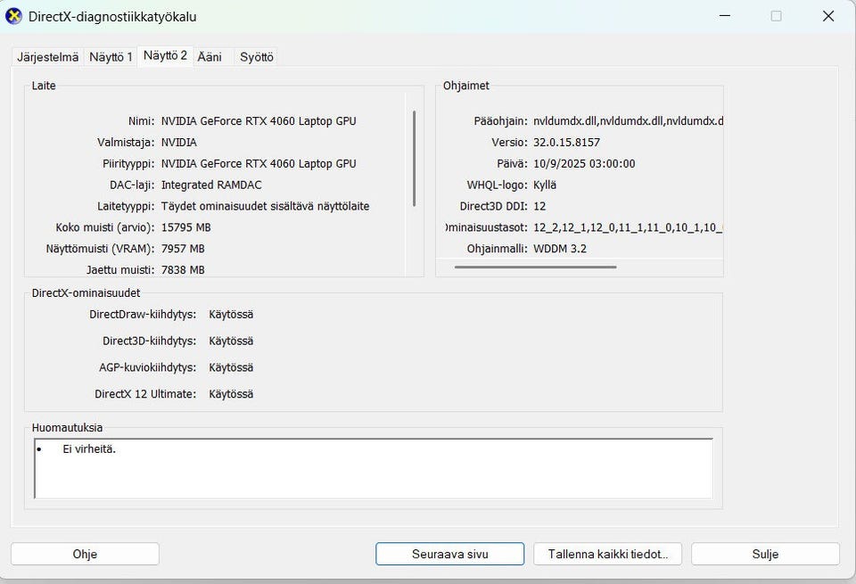The image size is (856, 584).
Task: Click DirectDraw-kiihdytys status Käytössä
Action: (231, 315)
